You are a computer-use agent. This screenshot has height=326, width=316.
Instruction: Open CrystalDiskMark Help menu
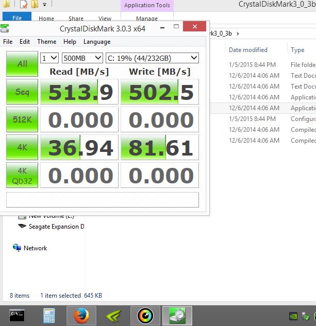click(70, 42)
